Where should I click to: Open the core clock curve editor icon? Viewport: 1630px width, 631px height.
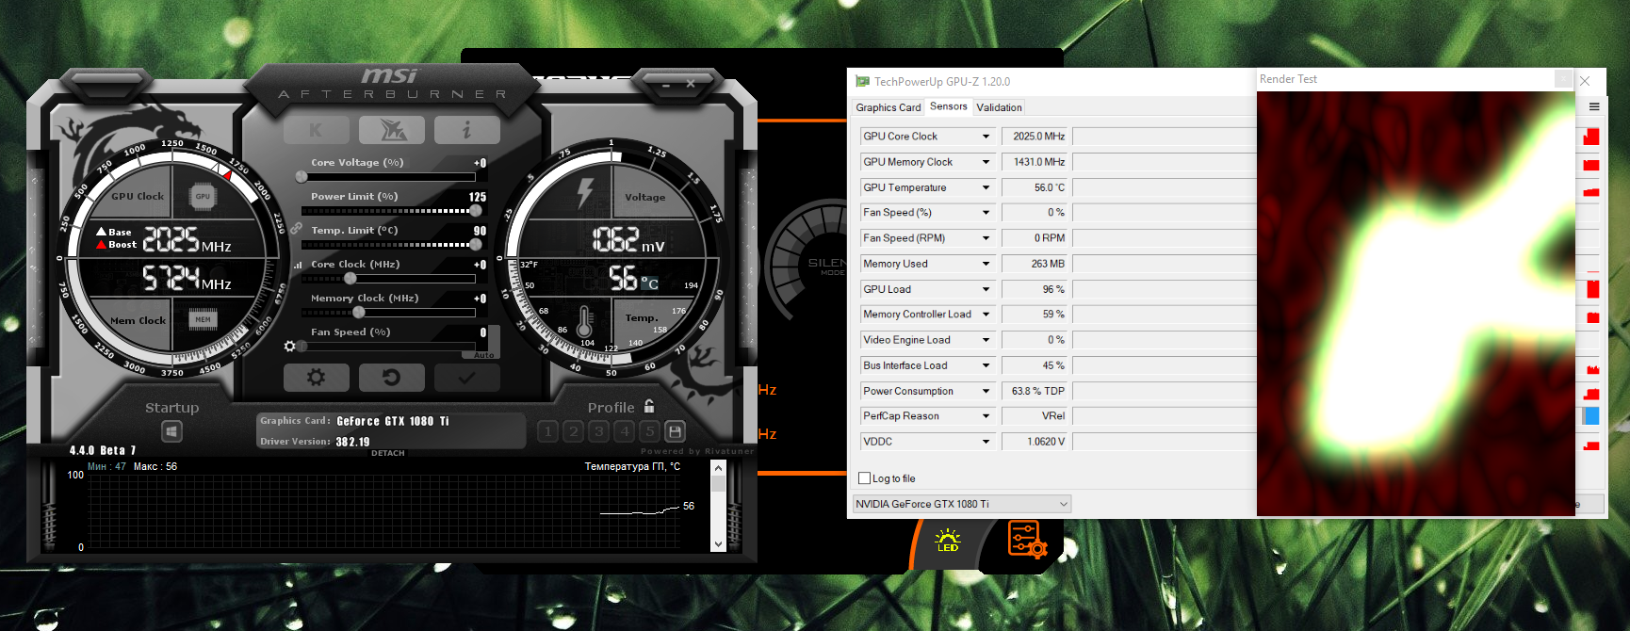click(x=298, y=266)
